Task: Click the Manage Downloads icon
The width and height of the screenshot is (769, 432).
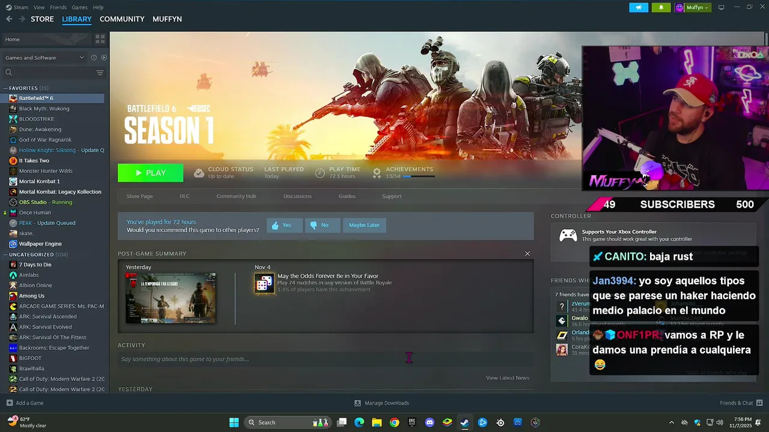Action: tap(357, 403)
